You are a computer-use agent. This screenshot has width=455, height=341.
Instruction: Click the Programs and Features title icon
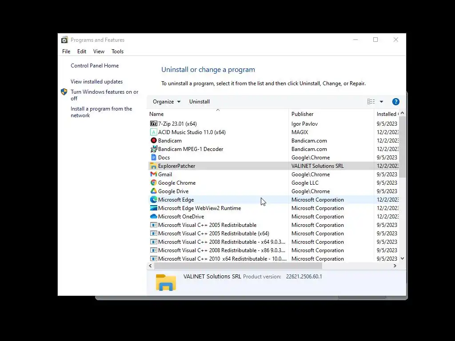(x=64, y=40)
